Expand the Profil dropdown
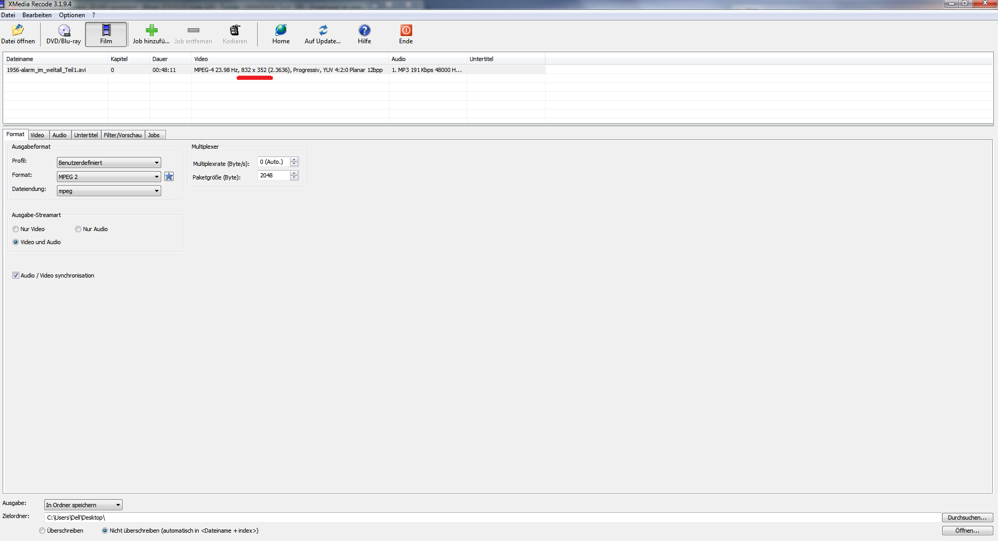 point(157,163)
